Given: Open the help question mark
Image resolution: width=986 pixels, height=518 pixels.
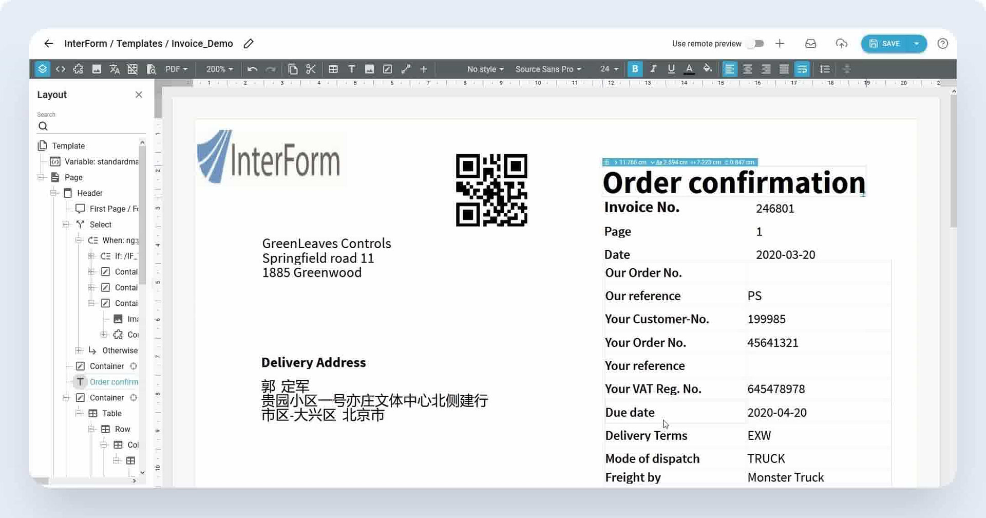Looking at the screenshot, I should [x=943, y=44].
